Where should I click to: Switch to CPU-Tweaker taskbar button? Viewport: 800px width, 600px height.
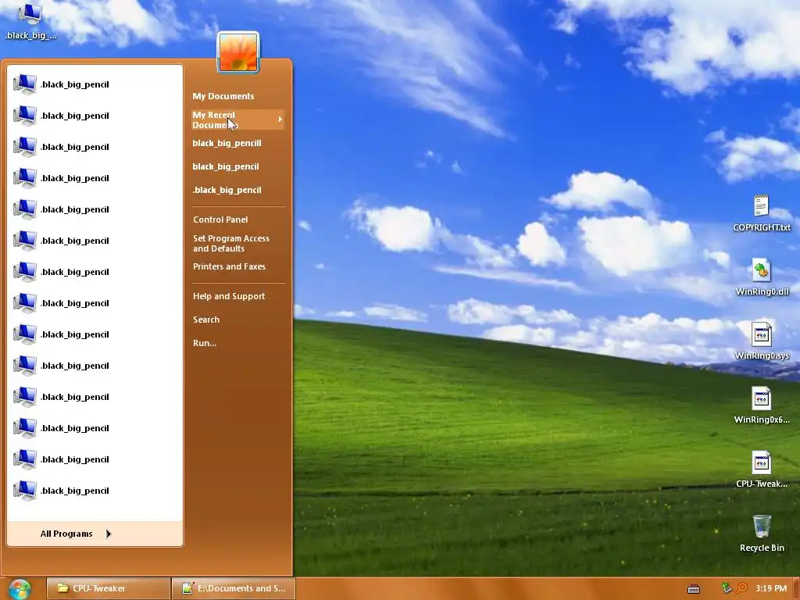point(108,588)
